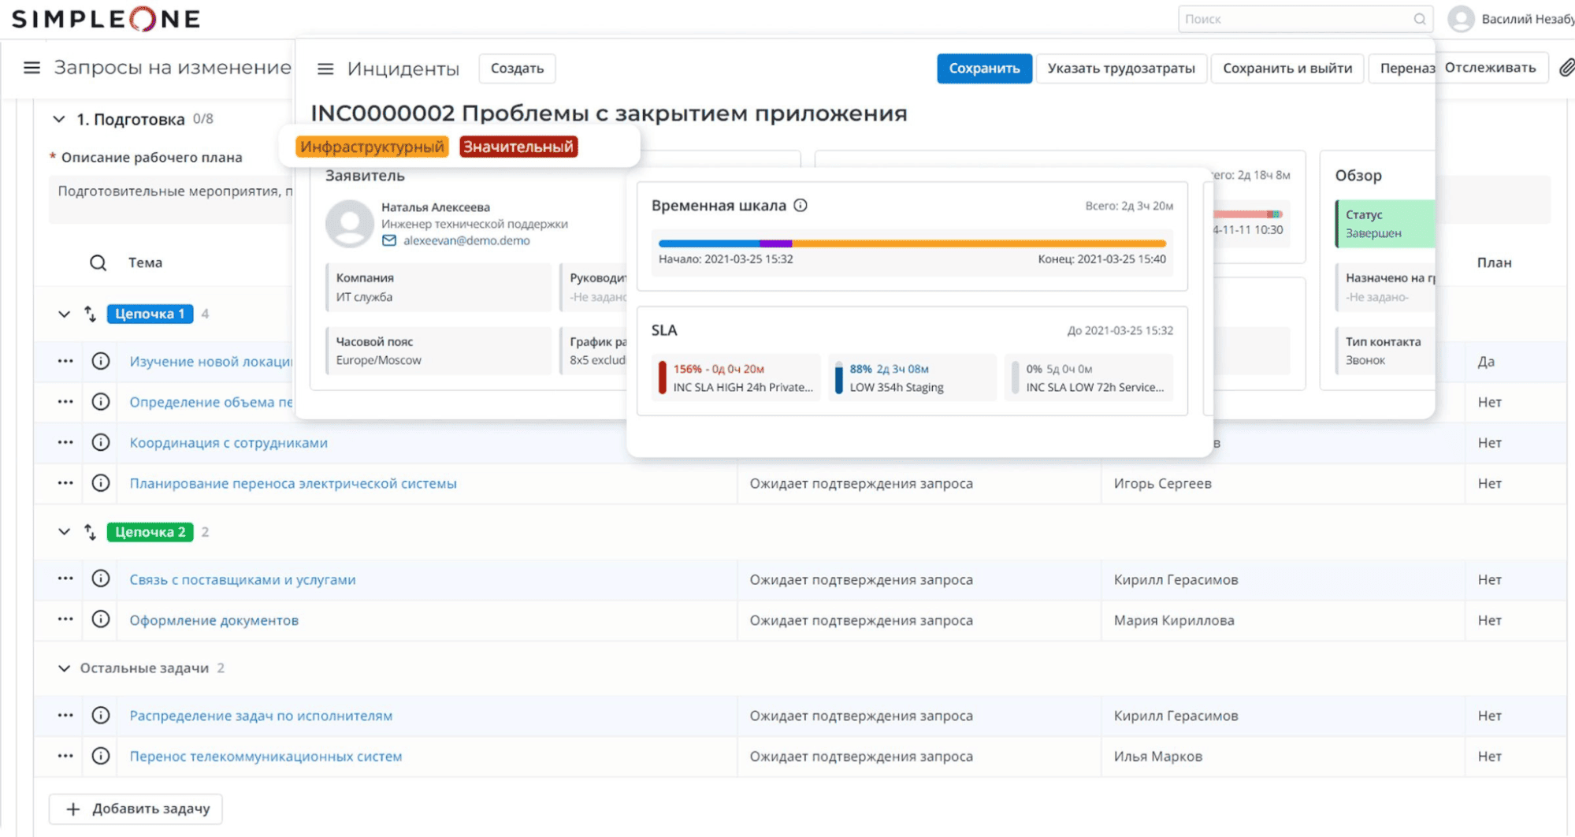Open ellipsis actions for Связь с поставщиками task
This screenshot has width=1575, height=837.
65,578
